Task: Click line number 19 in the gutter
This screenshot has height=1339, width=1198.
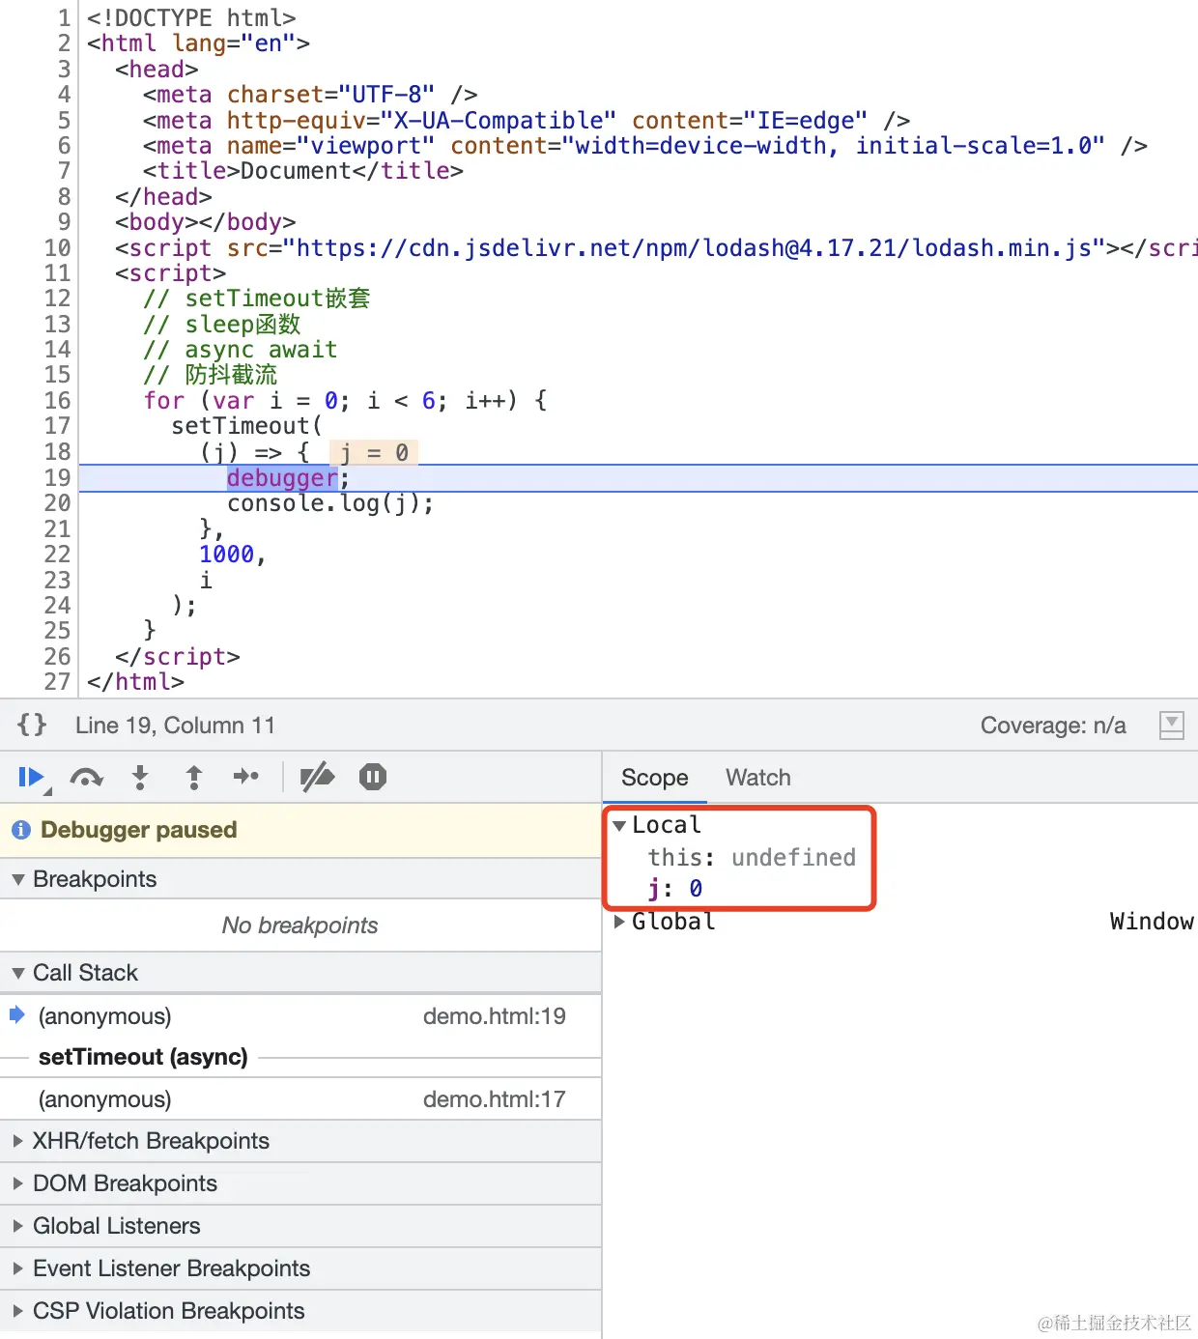Action: (58, 478)
